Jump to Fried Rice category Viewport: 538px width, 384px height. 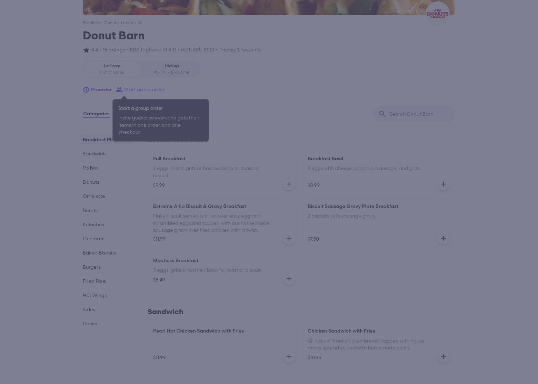point(94,281)
